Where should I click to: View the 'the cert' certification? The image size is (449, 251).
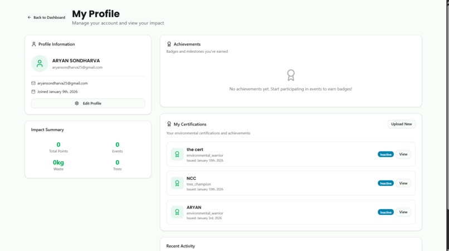(403, 154)
